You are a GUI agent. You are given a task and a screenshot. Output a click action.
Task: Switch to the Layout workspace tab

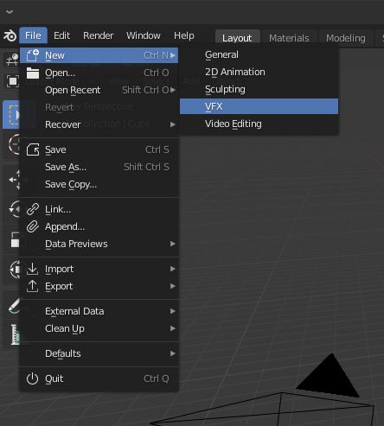237,38
